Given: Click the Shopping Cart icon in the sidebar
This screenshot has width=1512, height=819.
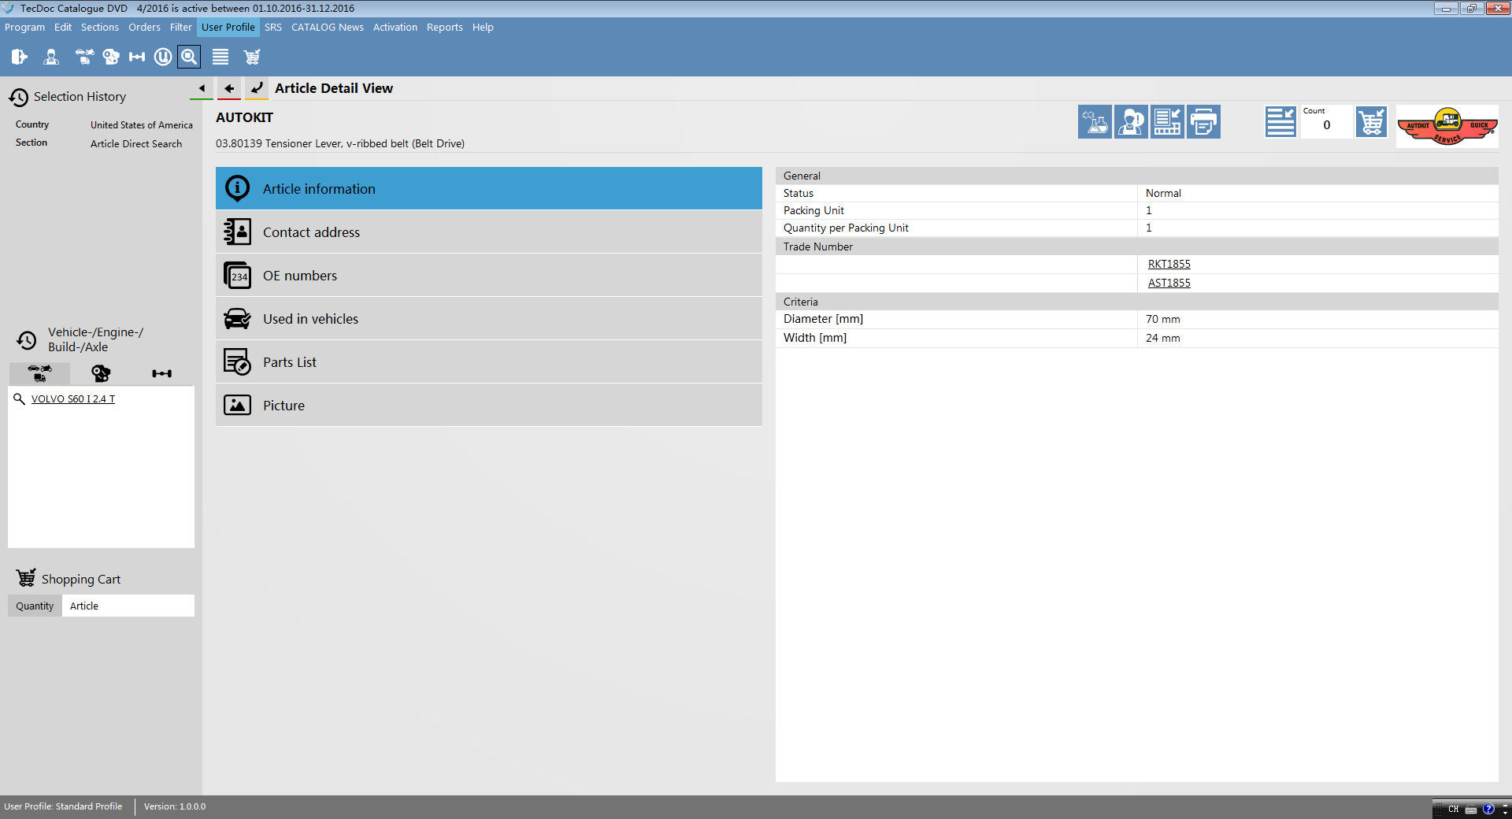Looking at the screenshot, I should pos(26,578).
